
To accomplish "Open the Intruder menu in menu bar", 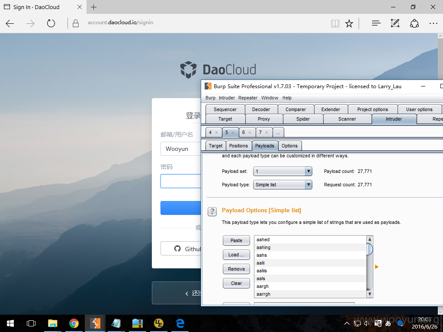I will point(227,98).
